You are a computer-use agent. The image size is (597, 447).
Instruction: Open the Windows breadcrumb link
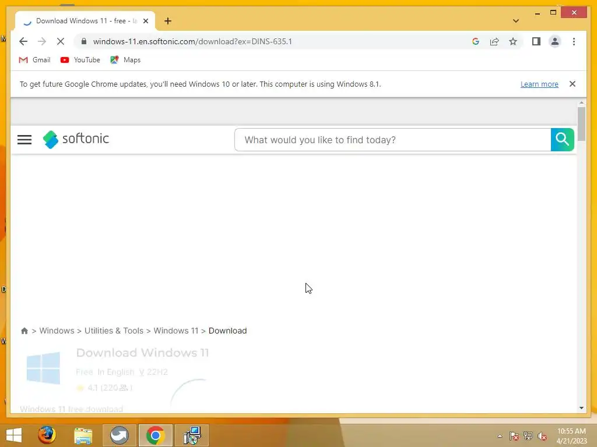[x=57, y=331]
